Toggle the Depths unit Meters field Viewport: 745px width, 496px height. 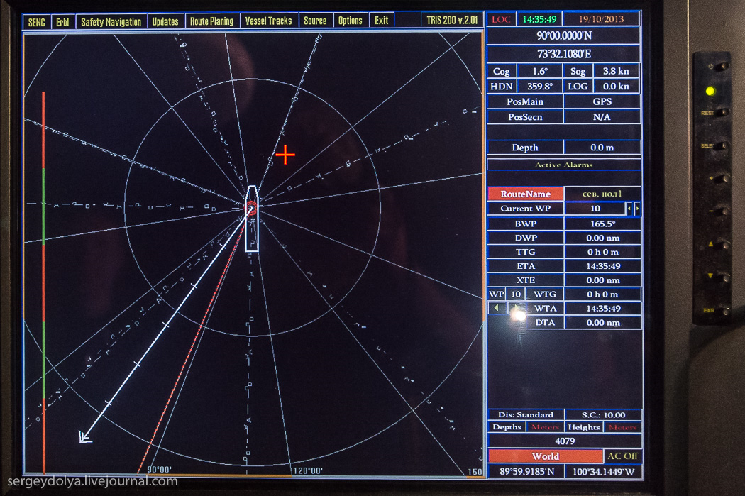tap(544, 427)
